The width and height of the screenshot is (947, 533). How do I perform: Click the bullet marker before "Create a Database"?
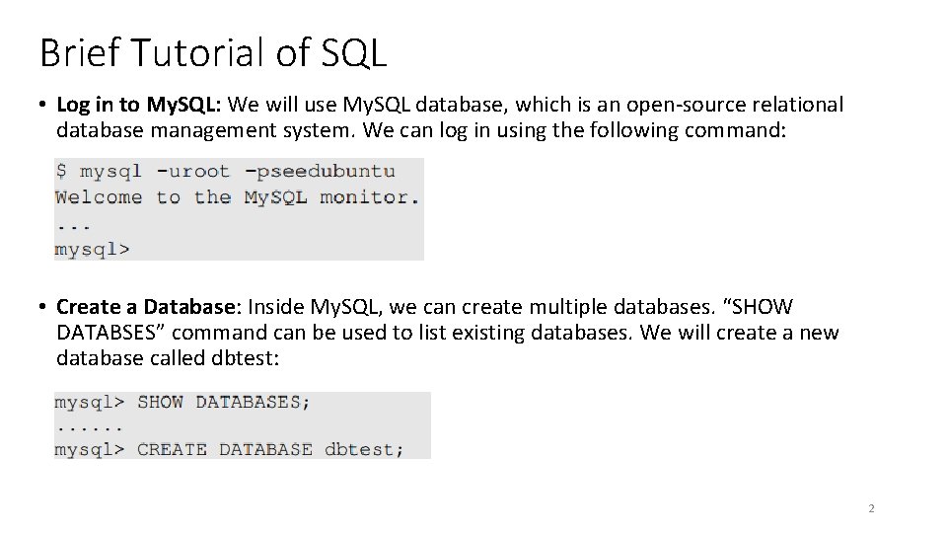tap(43, 307)
